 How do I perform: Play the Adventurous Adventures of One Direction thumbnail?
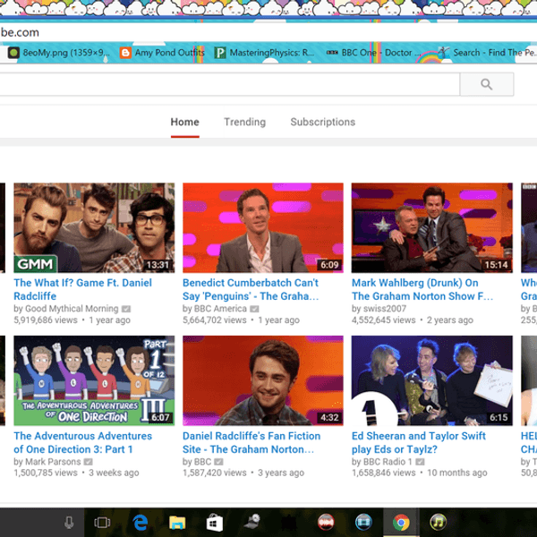coord(94,380)
